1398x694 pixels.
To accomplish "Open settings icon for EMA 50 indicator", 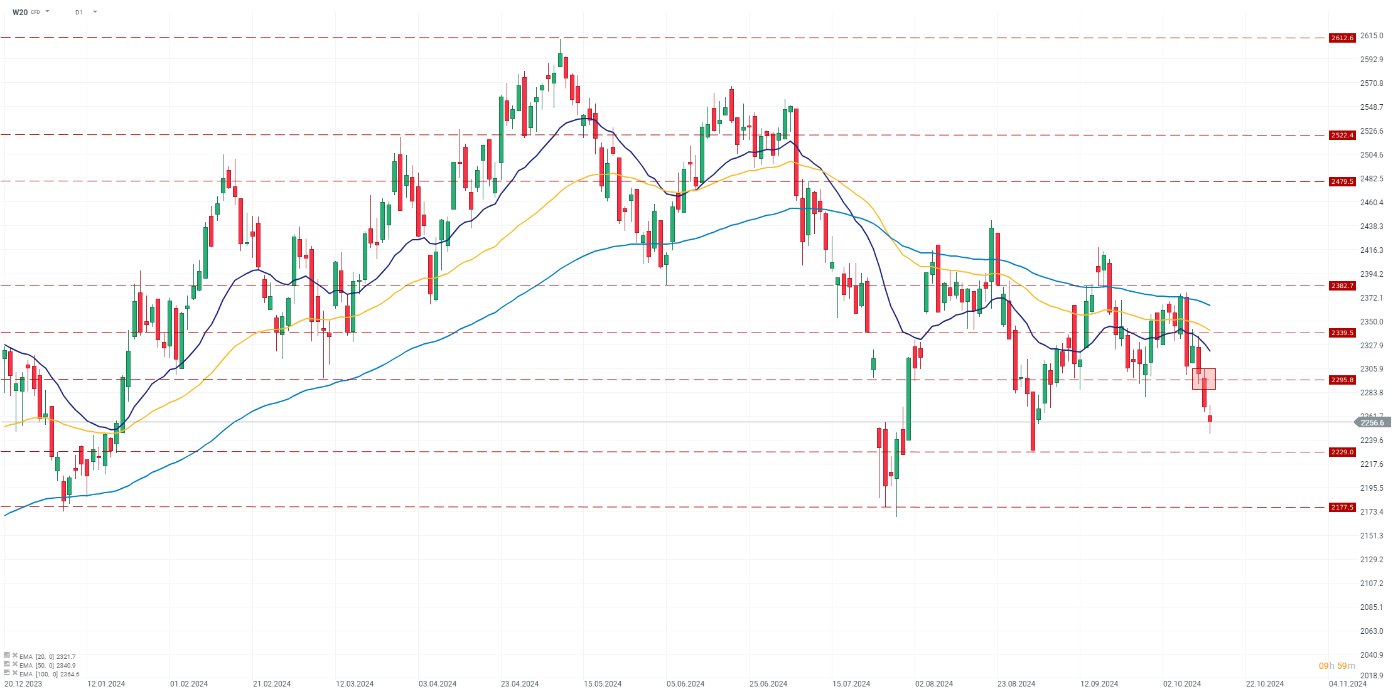I will 7,665.
